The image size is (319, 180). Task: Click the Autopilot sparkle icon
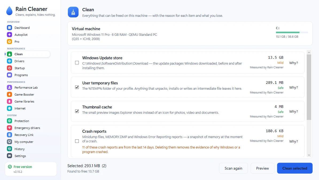click(10, 34)
